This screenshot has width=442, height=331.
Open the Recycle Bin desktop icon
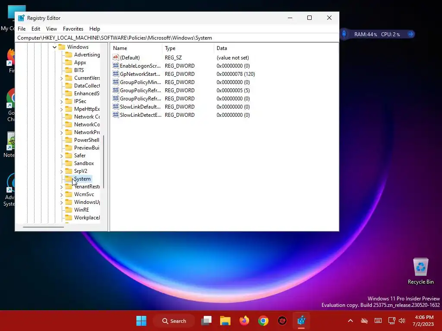[x=420, y=271]
